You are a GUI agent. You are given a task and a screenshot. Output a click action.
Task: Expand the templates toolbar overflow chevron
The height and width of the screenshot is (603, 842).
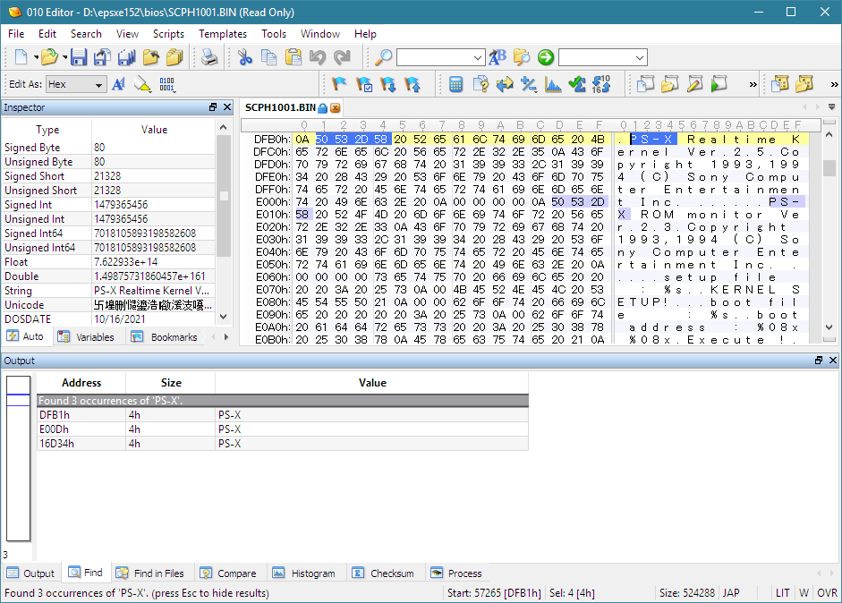click(834, 84)
